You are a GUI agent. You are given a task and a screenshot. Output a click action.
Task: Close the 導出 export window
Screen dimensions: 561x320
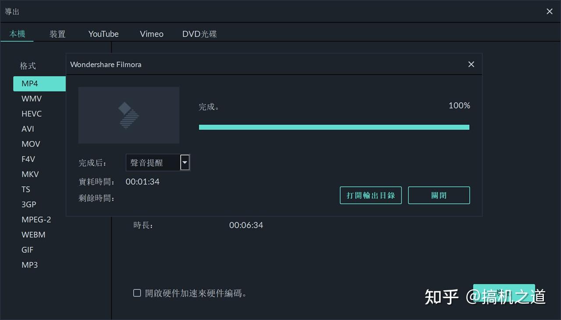550,11
